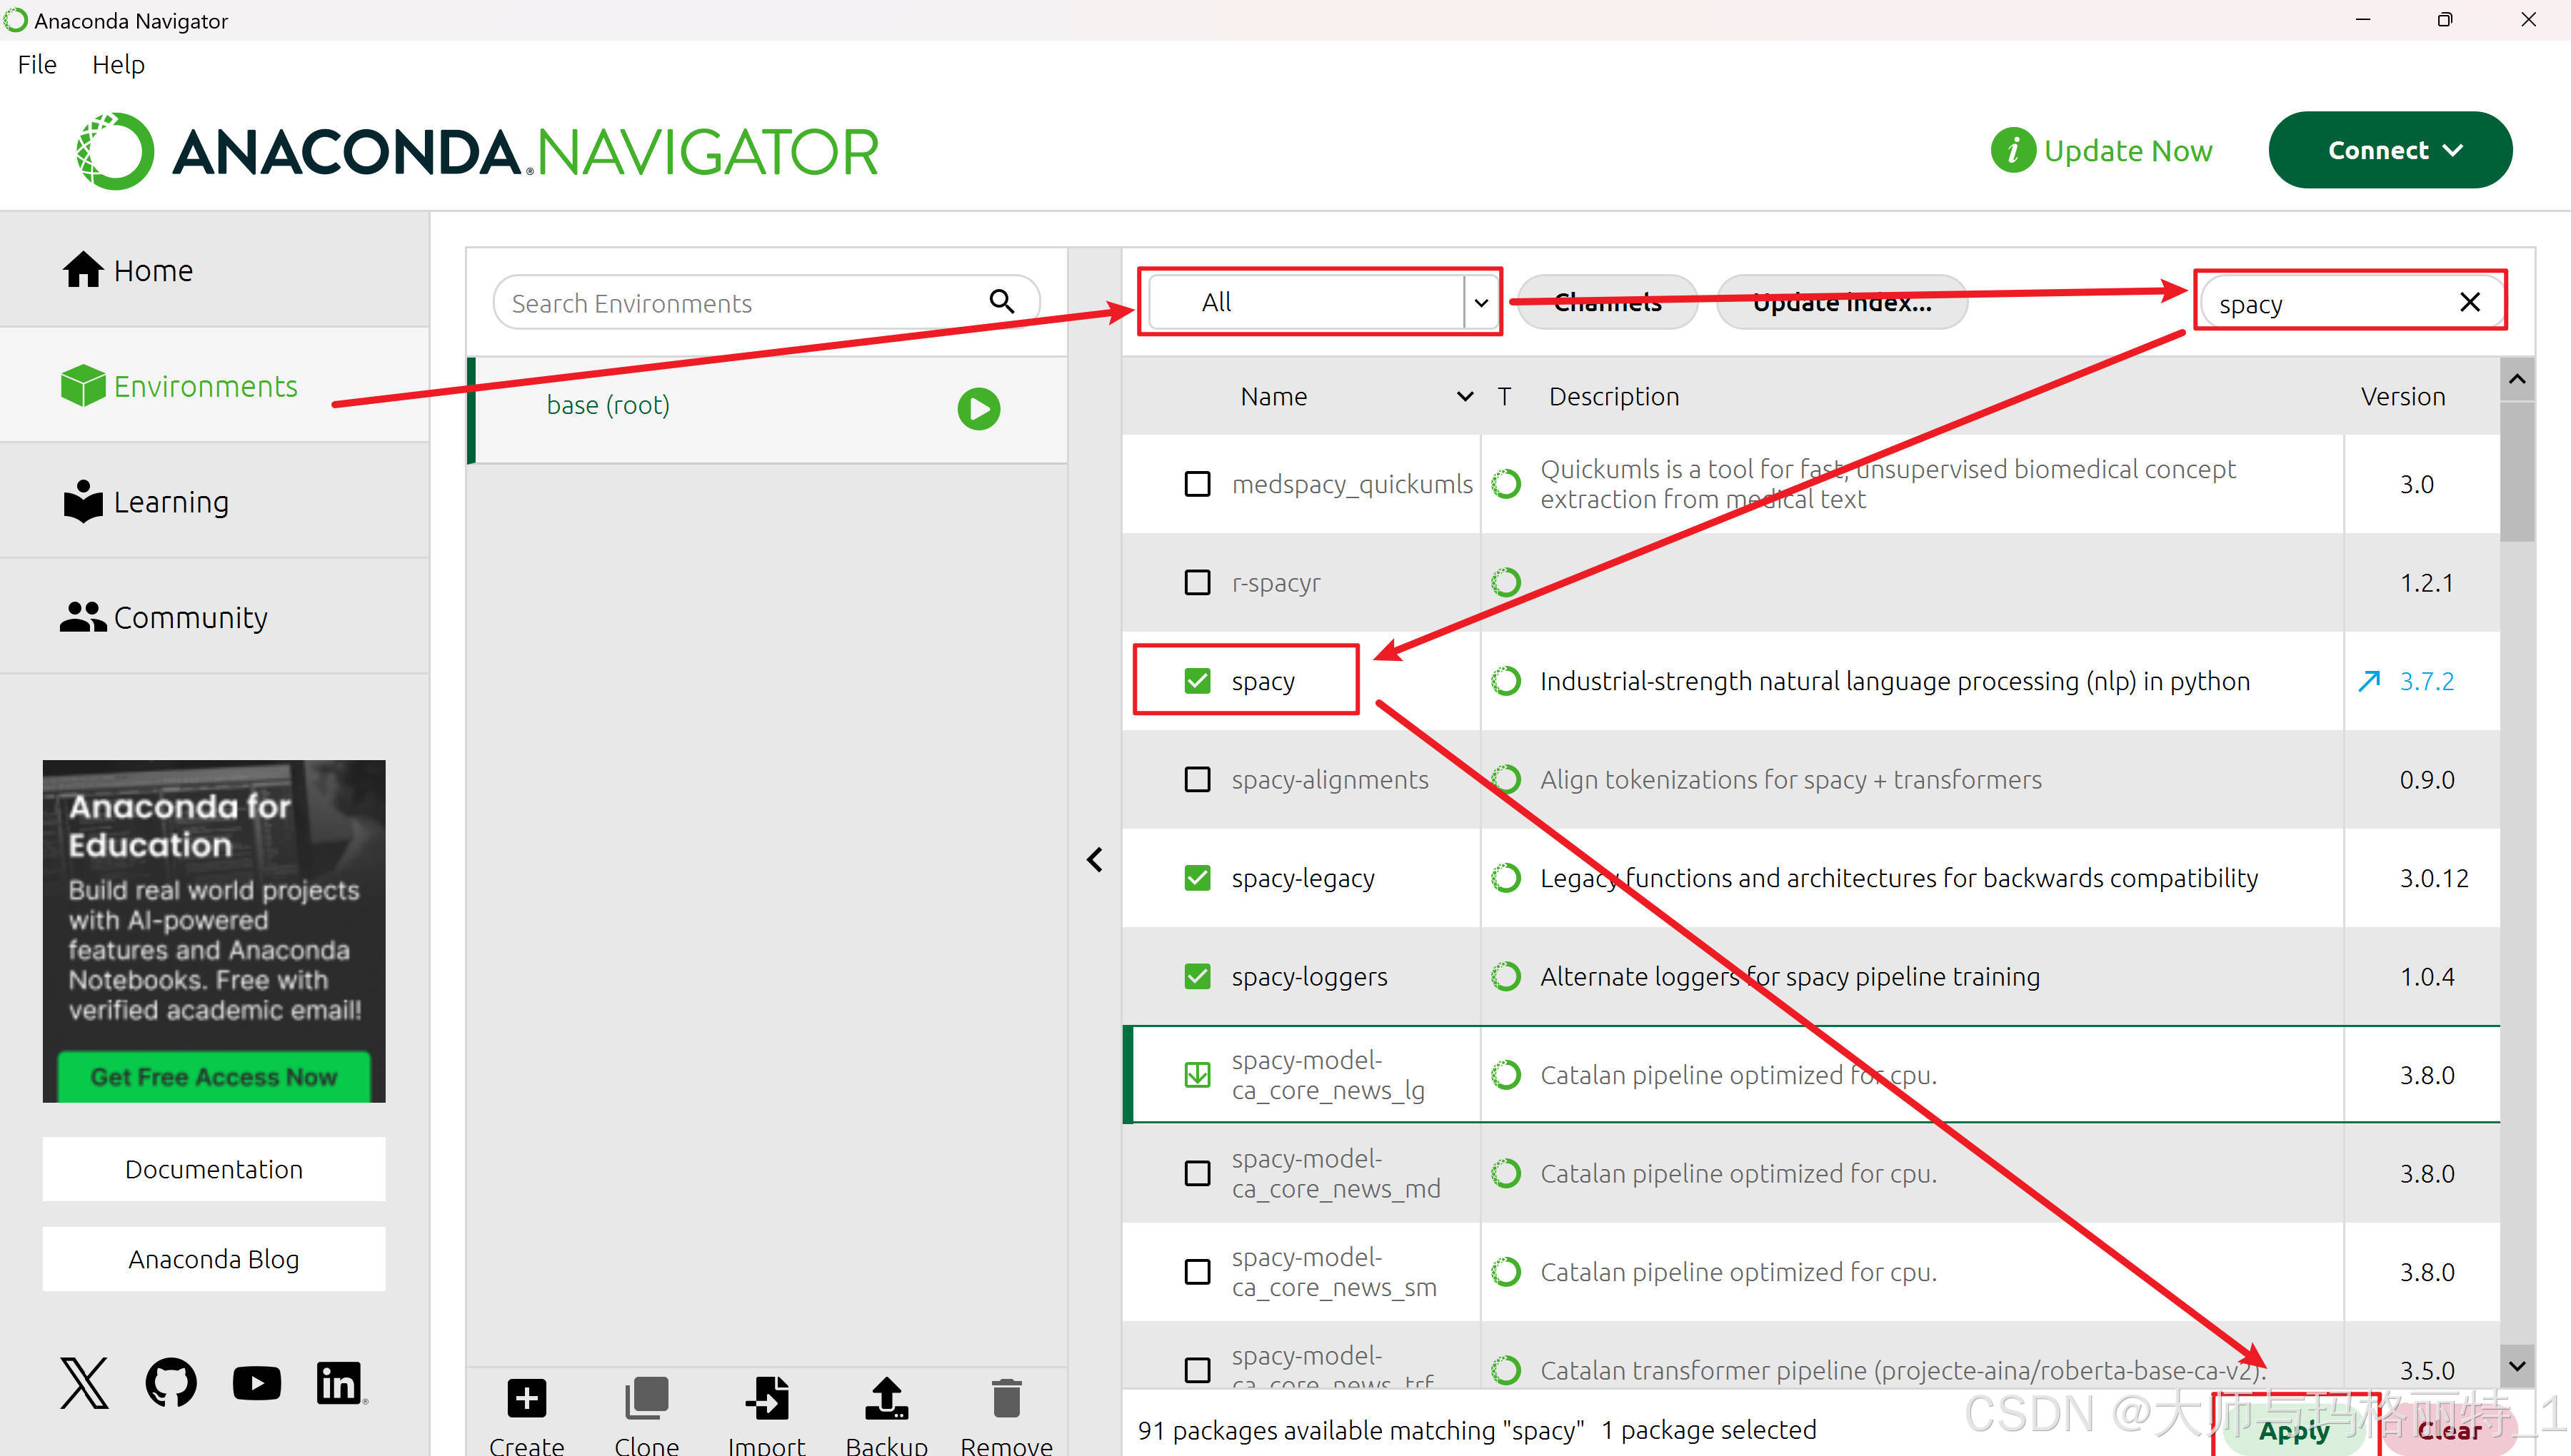The width and height of the screenshot is (2571, 1456).
Task: Switch to the Learning tab
Action: click(x=170, y=501)
